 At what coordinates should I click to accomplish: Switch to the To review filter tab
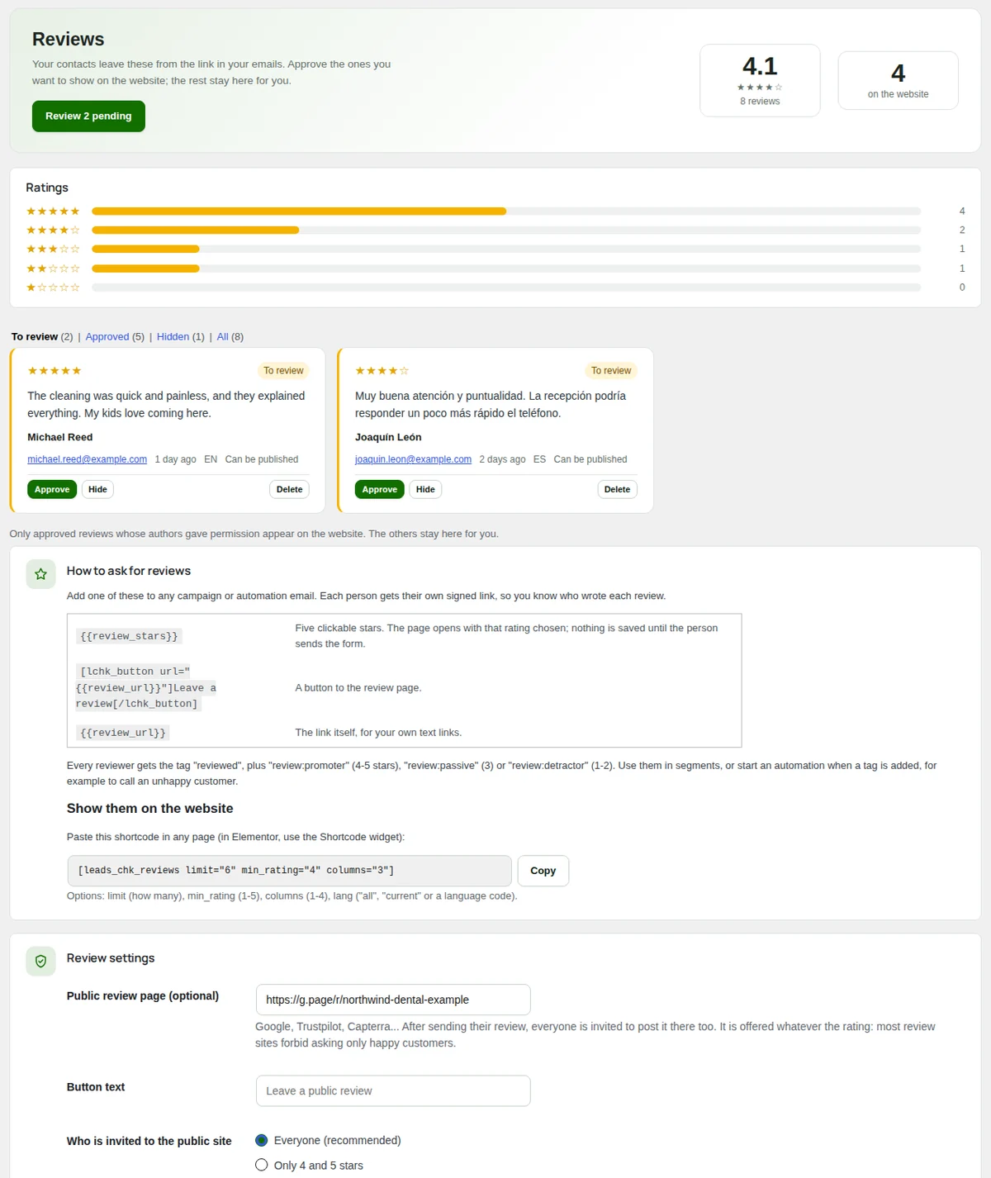pos(35,337)
